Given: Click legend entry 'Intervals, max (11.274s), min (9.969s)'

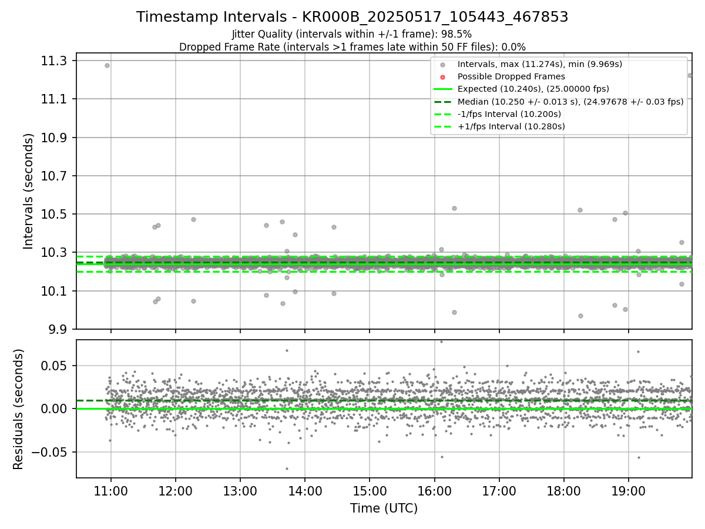Looking at the screenshot, I should (539, 64).
